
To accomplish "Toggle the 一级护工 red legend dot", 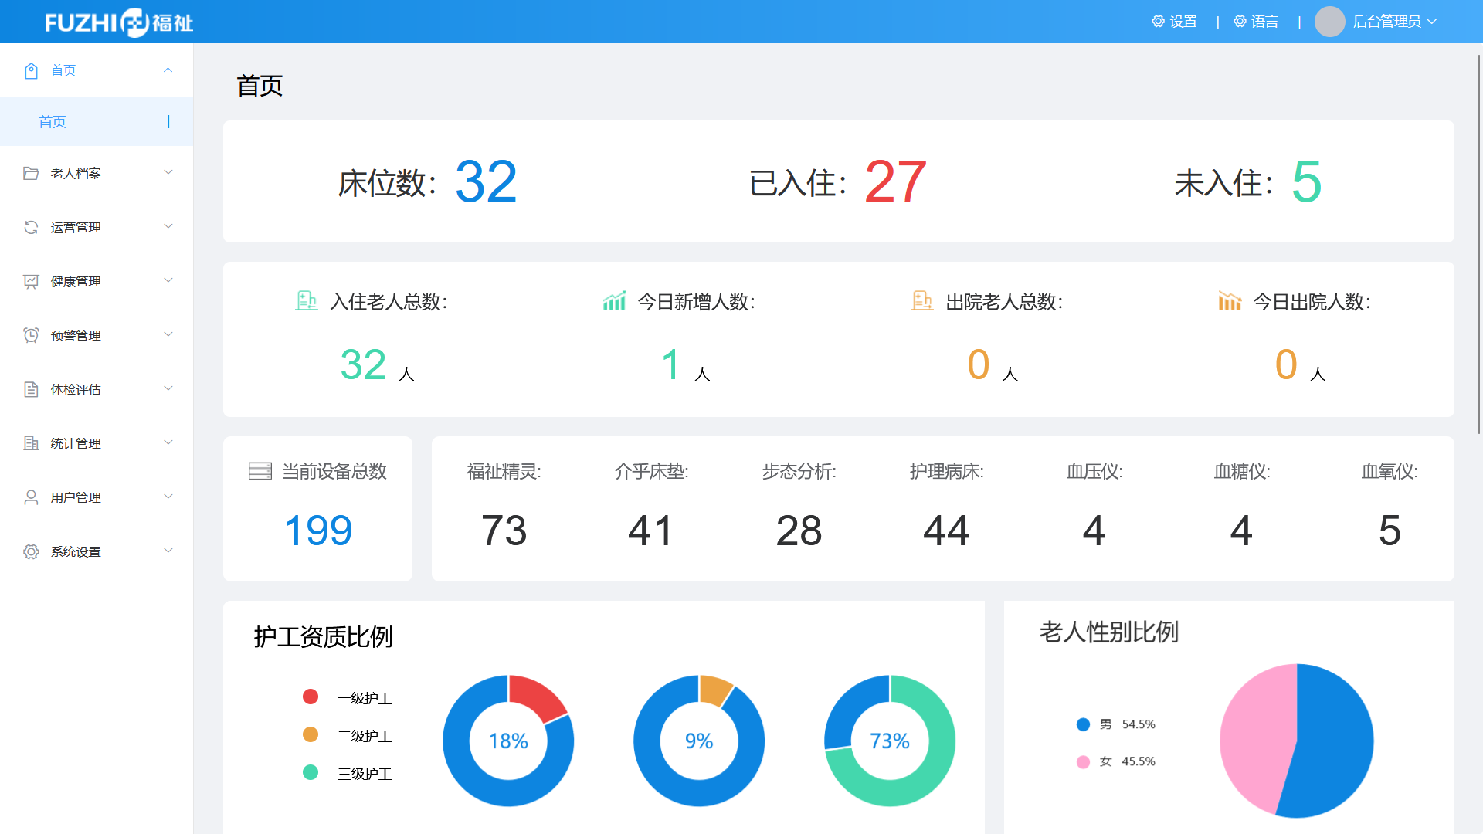I will tap(311, 697).
